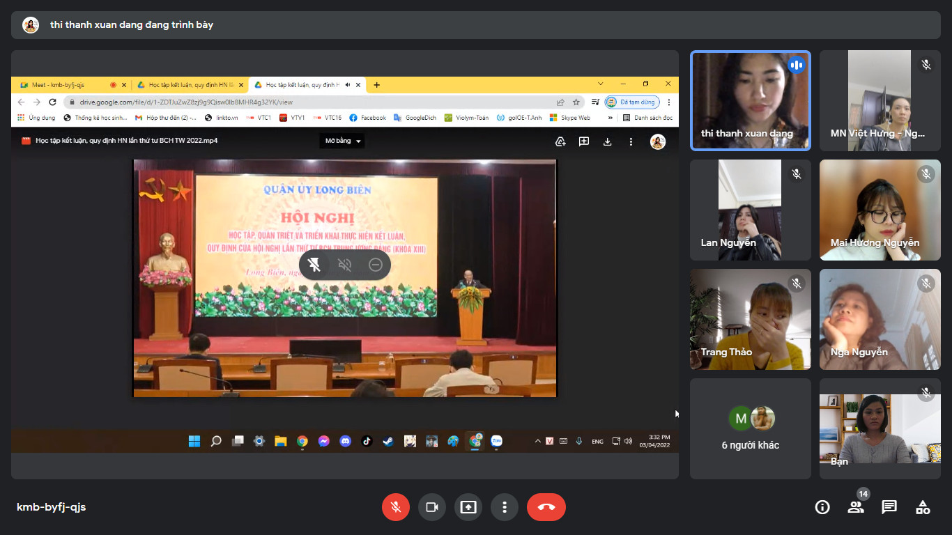952x535 pixels.
Task: Toggle the presentation audio mute icon
Action: [344, 265]
